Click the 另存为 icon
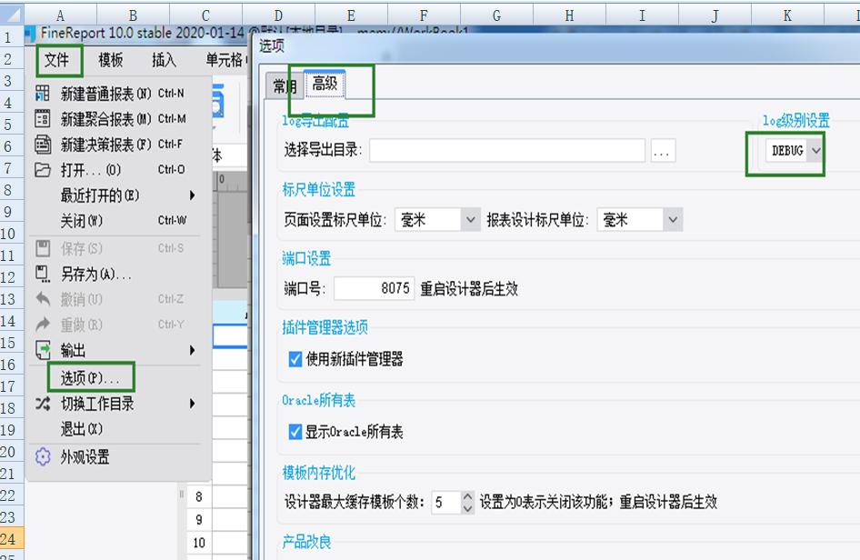This screenshot has width=860, height=560. point(43,274)
